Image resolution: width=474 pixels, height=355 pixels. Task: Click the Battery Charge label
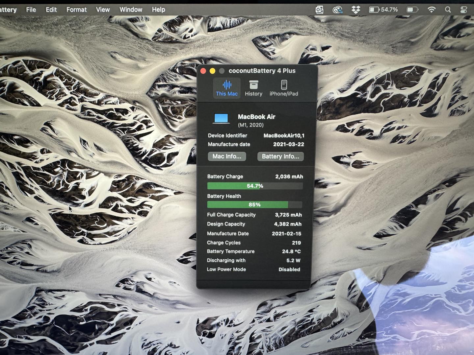225,177
